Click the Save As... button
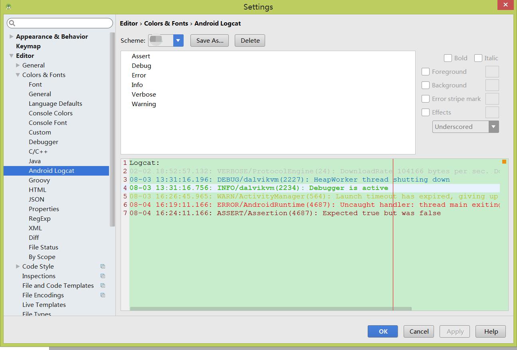Viewport: 517px width, 350px height. point(210,40)
